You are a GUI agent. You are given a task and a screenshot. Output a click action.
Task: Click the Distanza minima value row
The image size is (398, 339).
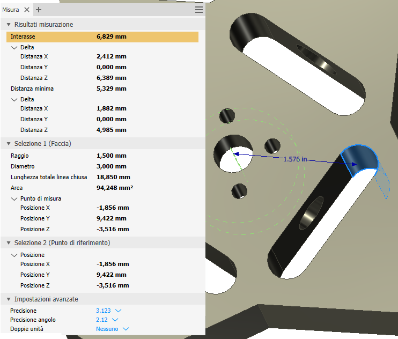pyautogui.click(x=102, y=89)
